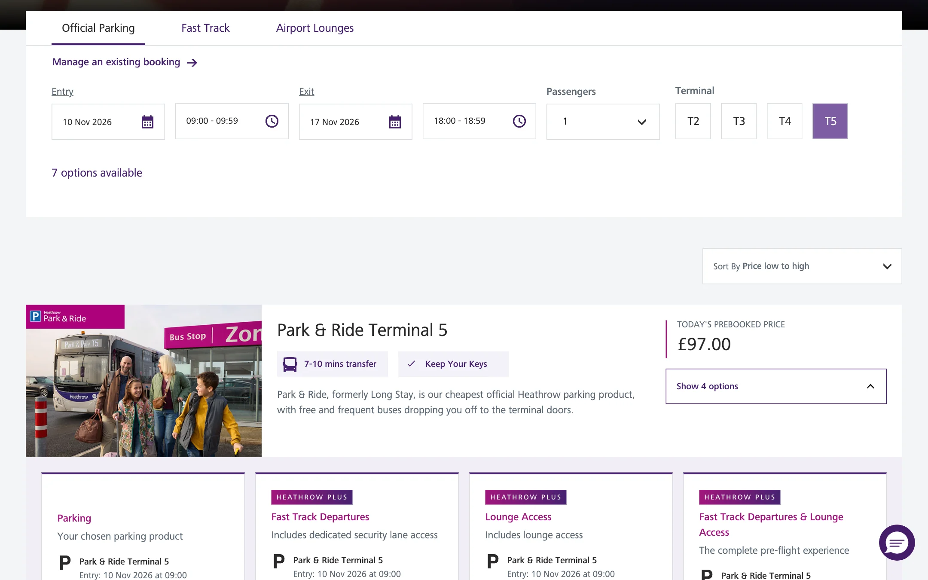
Task: Click the Entry label
Action: [x=62, y=92]
